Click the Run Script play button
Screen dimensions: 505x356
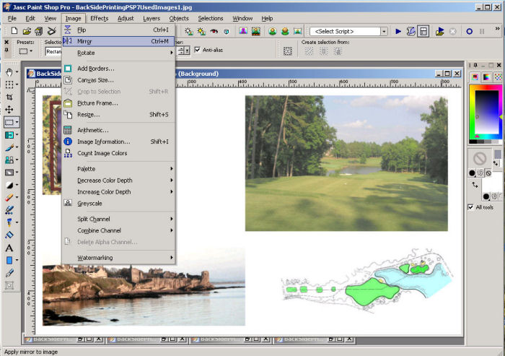pos(398,32)
